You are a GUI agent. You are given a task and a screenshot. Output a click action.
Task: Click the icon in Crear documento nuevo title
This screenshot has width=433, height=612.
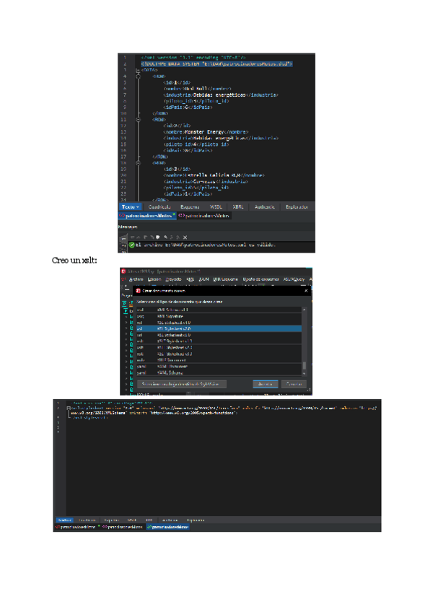127,289
